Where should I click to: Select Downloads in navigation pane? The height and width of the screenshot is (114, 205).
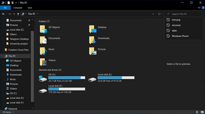coord(16,75)
